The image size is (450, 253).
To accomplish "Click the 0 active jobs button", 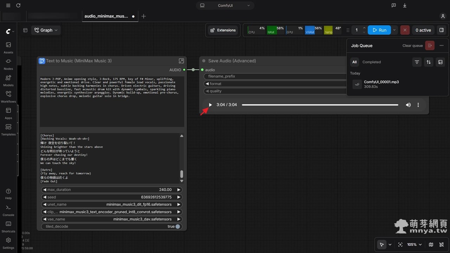I will pos(423,30).
